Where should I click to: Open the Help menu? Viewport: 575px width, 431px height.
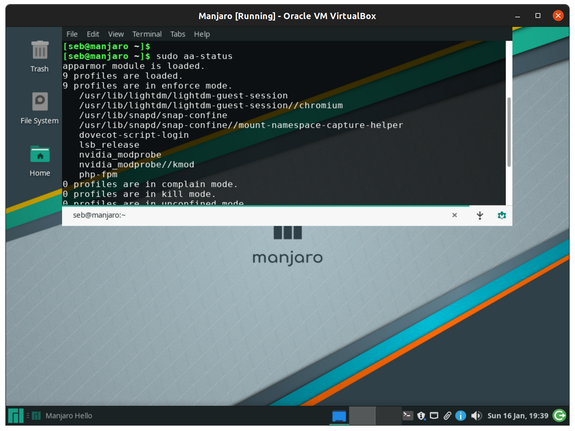coord(202,34)
